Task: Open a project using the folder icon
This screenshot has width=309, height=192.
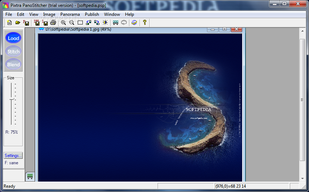Action: [18, 23]
